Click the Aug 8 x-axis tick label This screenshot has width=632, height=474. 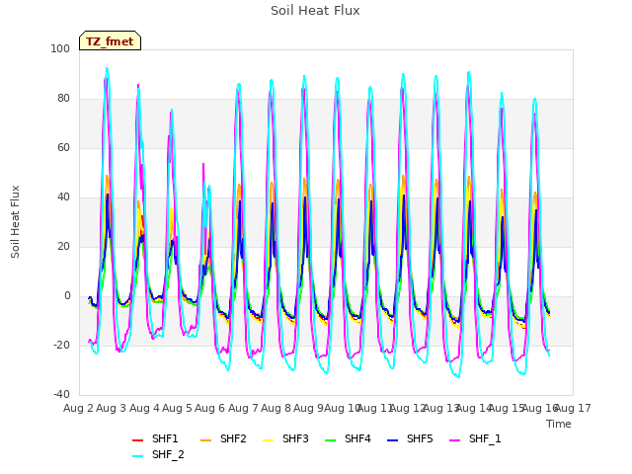(x=276, y=408)
